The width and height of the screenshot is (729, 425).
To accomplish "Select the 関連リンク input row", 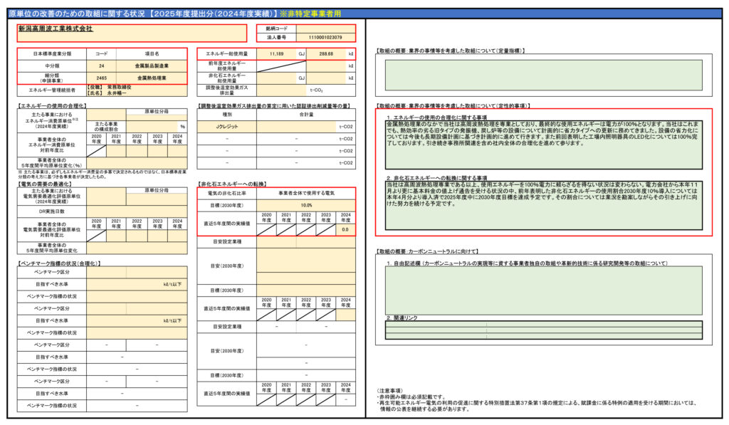I will pyautogui.click(x=543, y=327).
